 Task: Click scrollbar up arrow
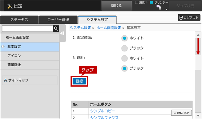point(198,35)
